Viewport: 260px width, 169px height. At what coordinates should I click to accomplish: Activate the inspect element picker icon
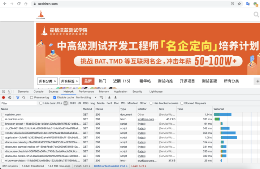pyautogui.click(x=4, y=92)
